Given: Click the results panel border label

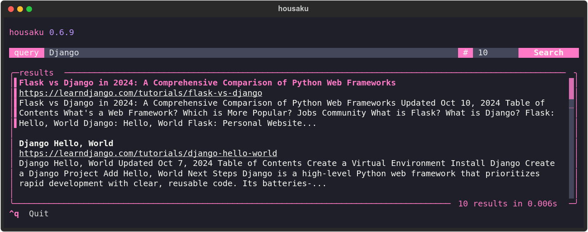Looking at the screenshot, I should click(x=36, y=73).
